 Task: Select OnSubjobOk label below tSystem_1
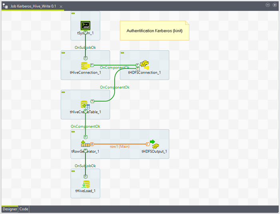pos(85,47)
